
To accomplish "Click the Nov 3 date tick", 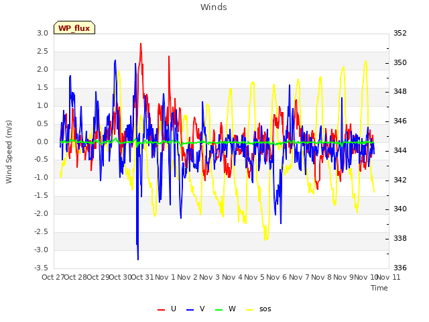I will (x=210, y=277).
